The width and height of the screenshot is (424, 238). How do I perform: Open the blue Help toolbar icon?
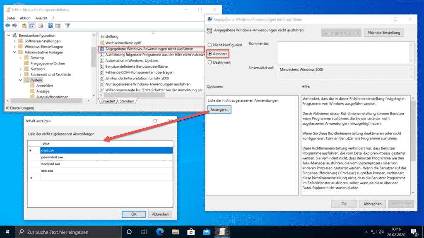pos(50,26)
